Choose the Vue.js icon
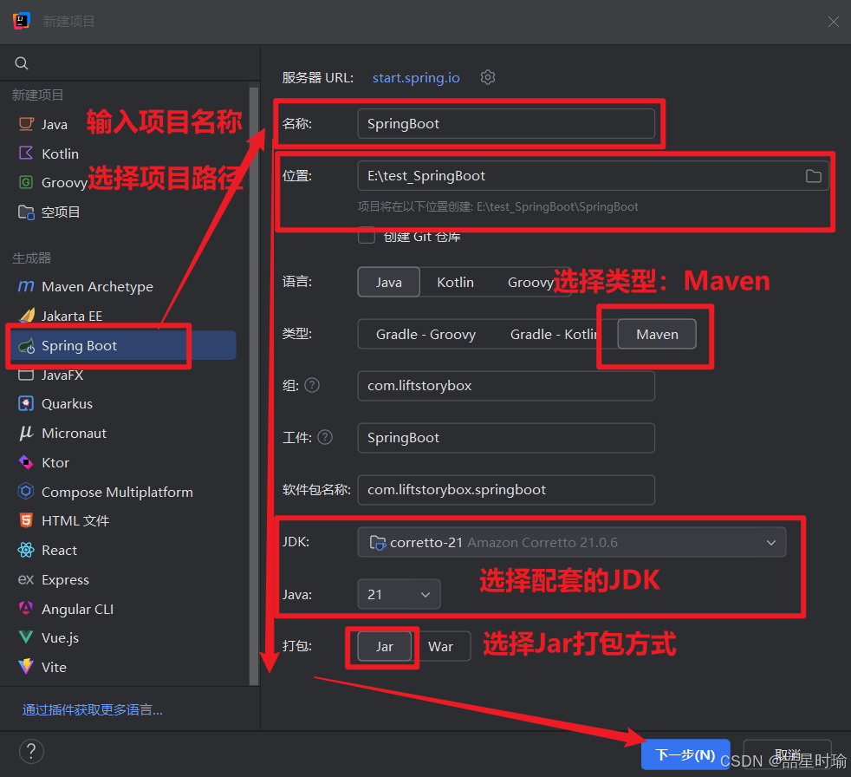Screen dimensions: 851x777 coord(26,637)
